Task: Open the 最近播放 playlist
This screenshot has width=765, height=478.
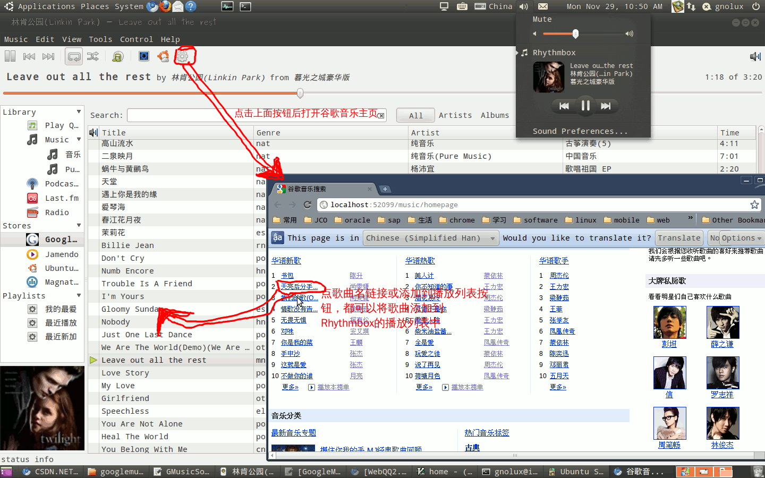Action: pyautogui.click(x=53, y=323)
